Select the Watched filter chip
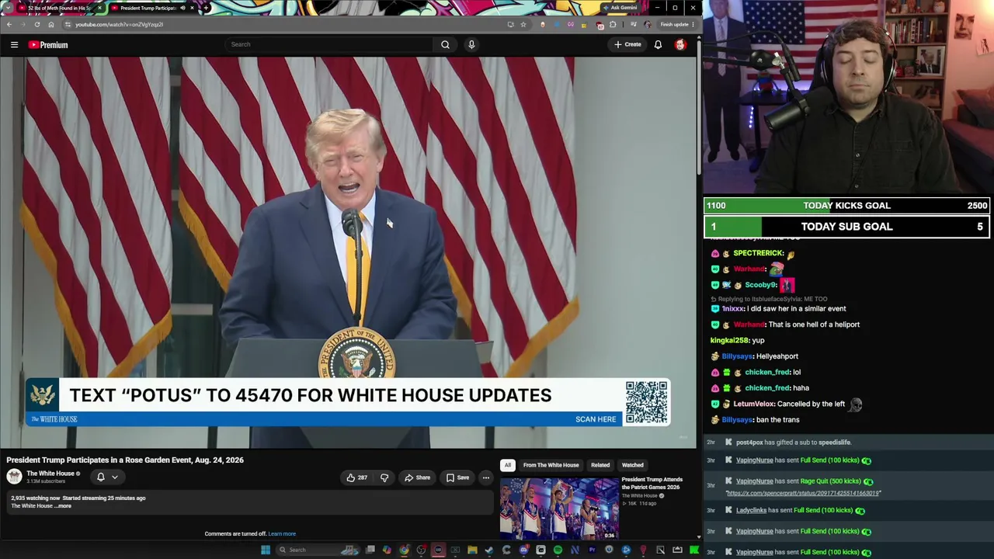Viewport: 994px width, 559px height. tap(632, 465)
